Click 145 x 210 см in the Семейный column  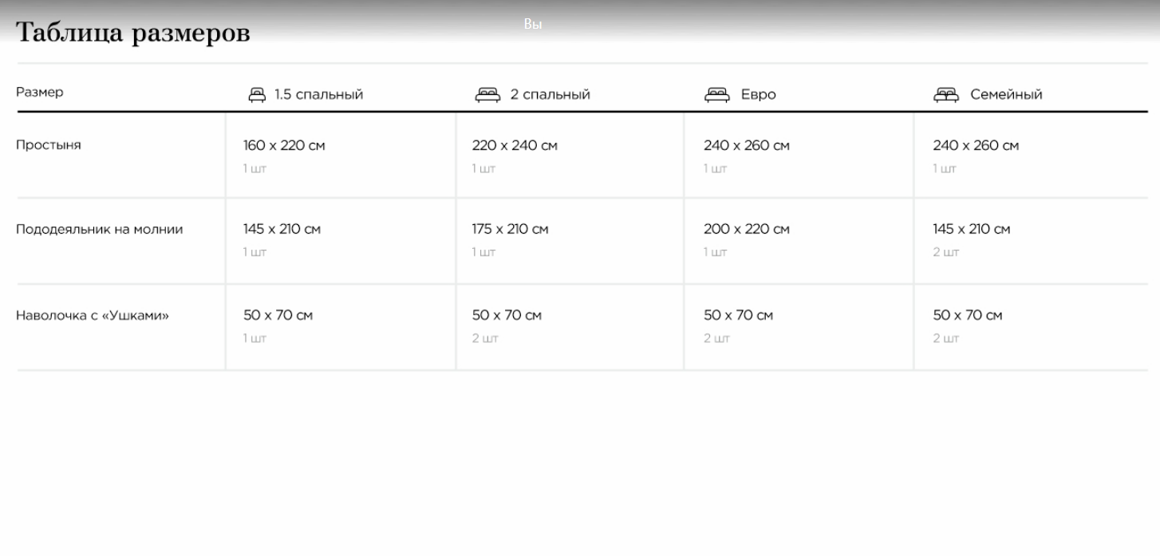[x=971, y=230]
